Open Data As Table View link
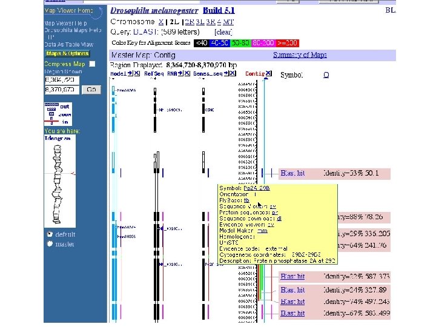Viewport: 436px width, 327px height. [x=69, y=44]
